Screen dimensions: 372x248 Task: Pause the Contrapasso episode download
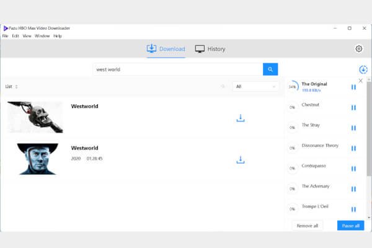(x=353, y=169)
